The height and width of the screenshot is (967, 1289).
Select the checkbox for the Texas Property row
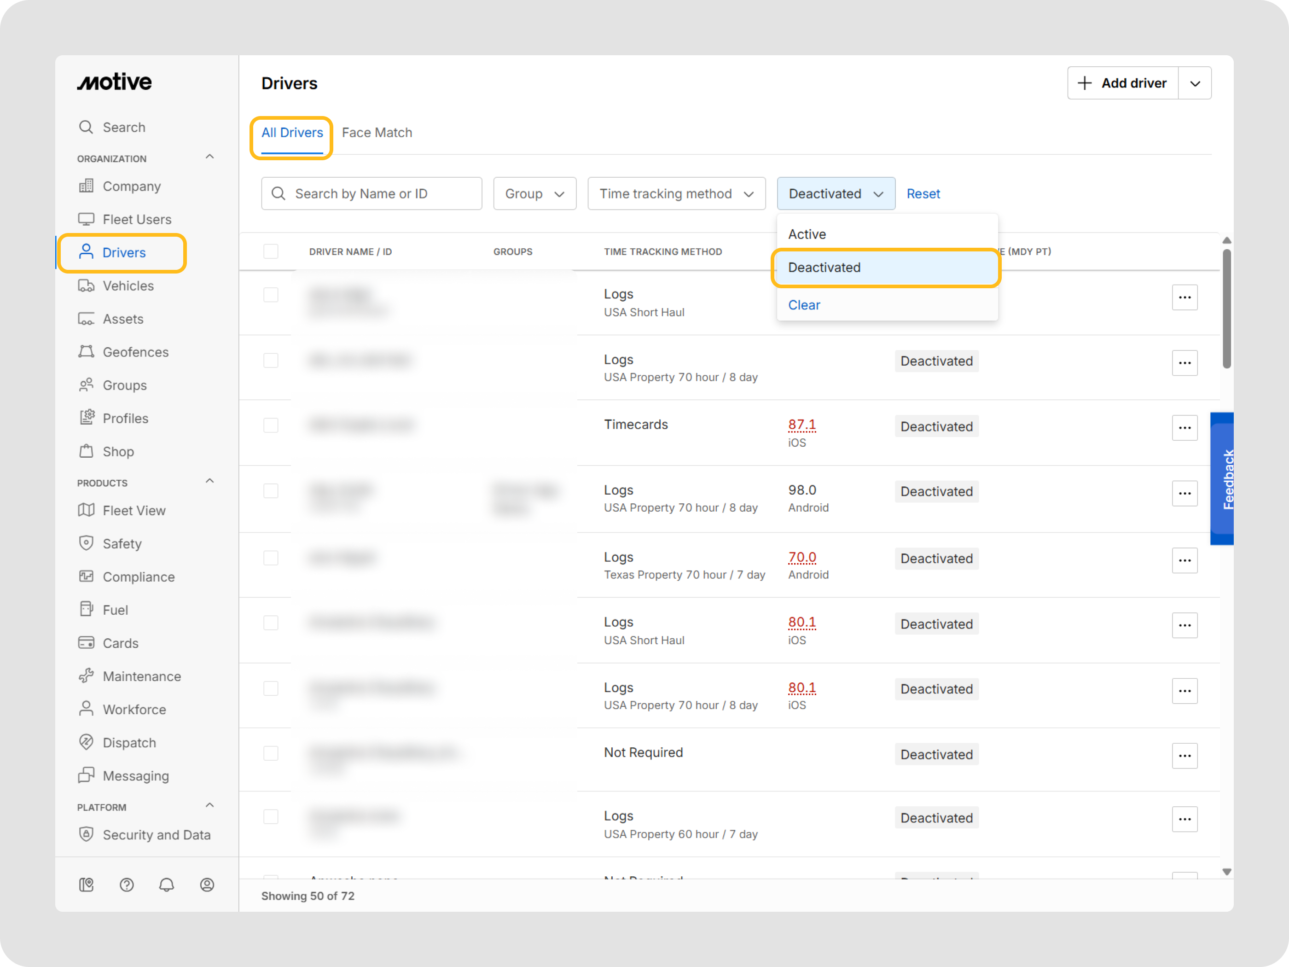click(x=271, y=558)
